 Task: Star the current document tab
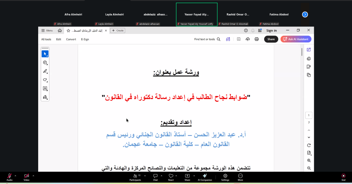68,31
